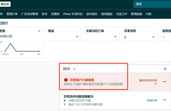This screenshot has height=111, width=171.
Task: Click red alert icon beside 您的账户已被停用
Action: (66, 80)
